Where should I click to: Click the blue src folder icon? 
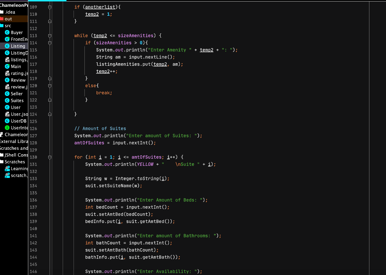coord(2,26)
